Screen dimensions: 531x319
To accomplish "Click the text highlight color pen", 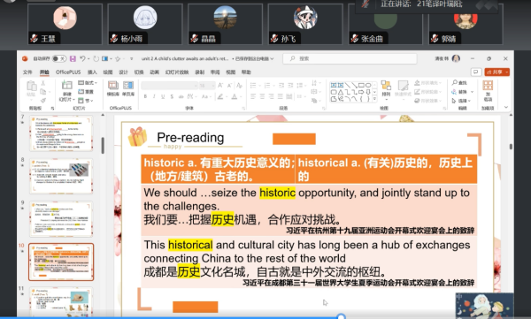I will (220, 96).
